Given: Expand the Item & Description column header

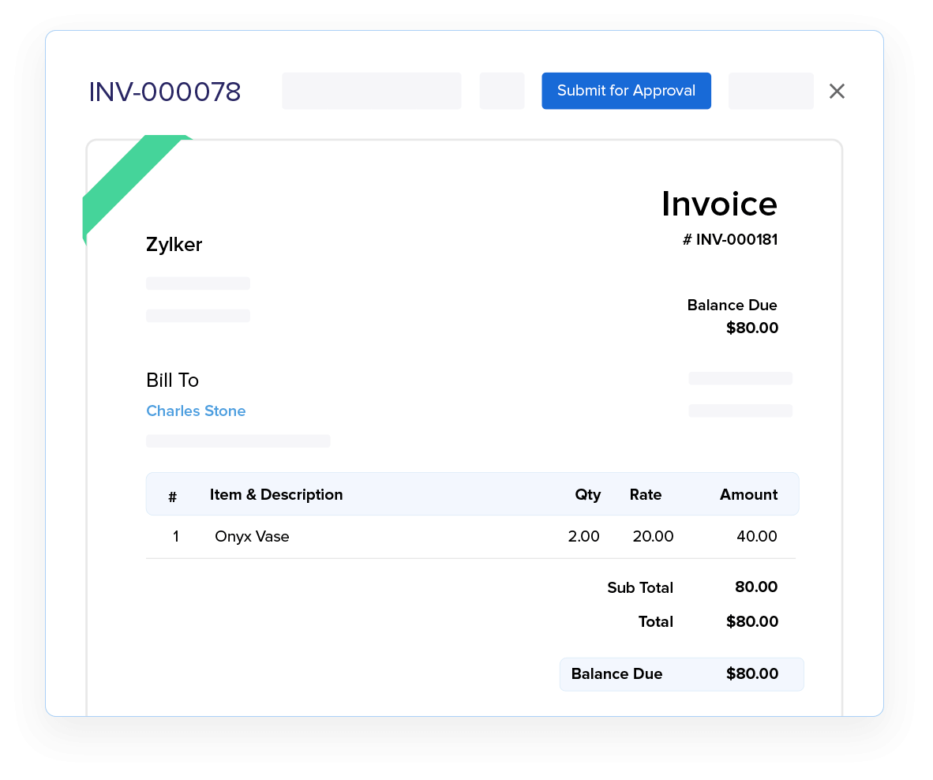Looking at the screenshot, I should tap(275, 494).
